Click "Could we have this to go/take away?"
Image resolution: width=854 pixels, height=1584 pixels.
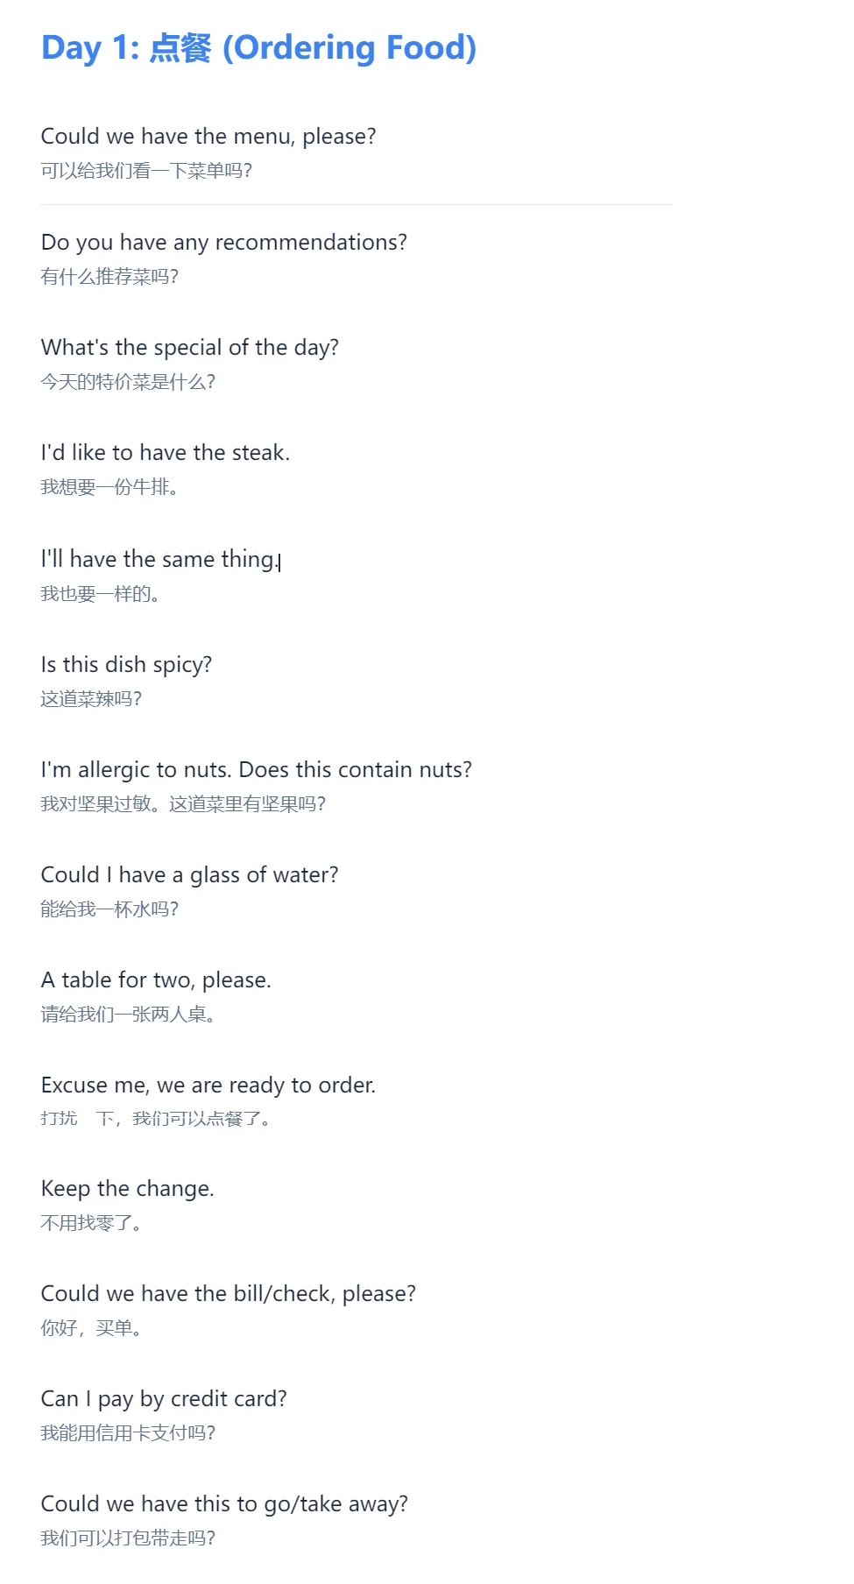[x=224, y=1504]
